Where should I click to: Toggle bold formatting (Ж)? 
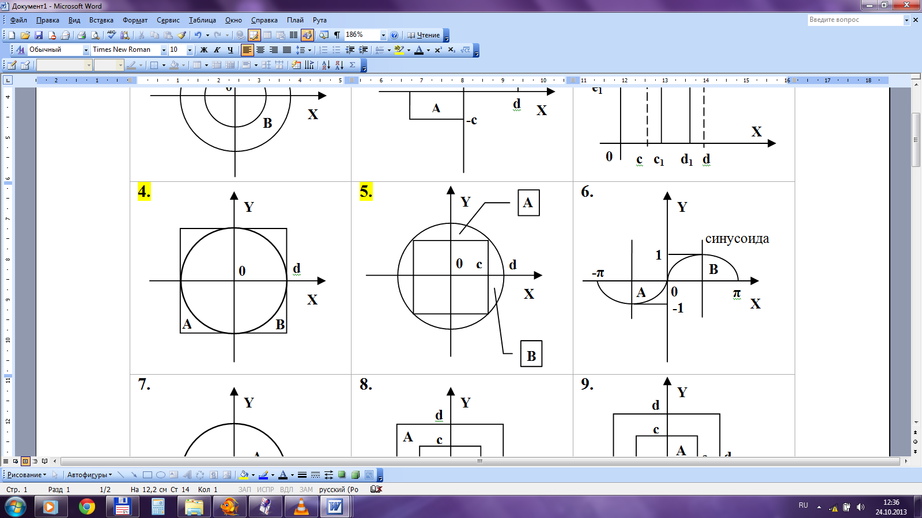click(203, 50)
